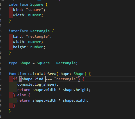Click 'Square' in the Shape union type
Image resolution: width=135 pixels, height=119 pixels.
tap(43, 63)
